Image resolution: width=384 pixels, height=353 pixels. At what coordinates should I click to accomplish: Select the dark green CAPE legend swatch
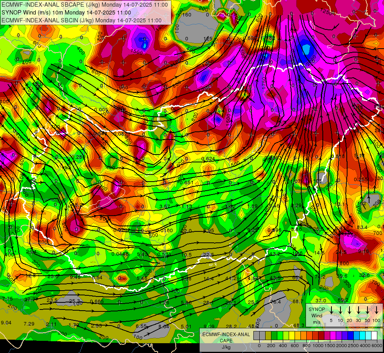pos(274,336)
